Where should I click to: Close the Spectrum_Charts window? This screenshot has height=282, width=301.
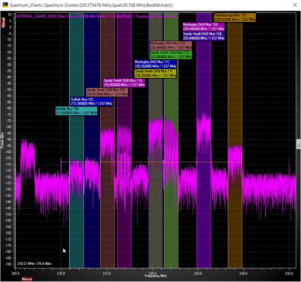tap(295, 5)
